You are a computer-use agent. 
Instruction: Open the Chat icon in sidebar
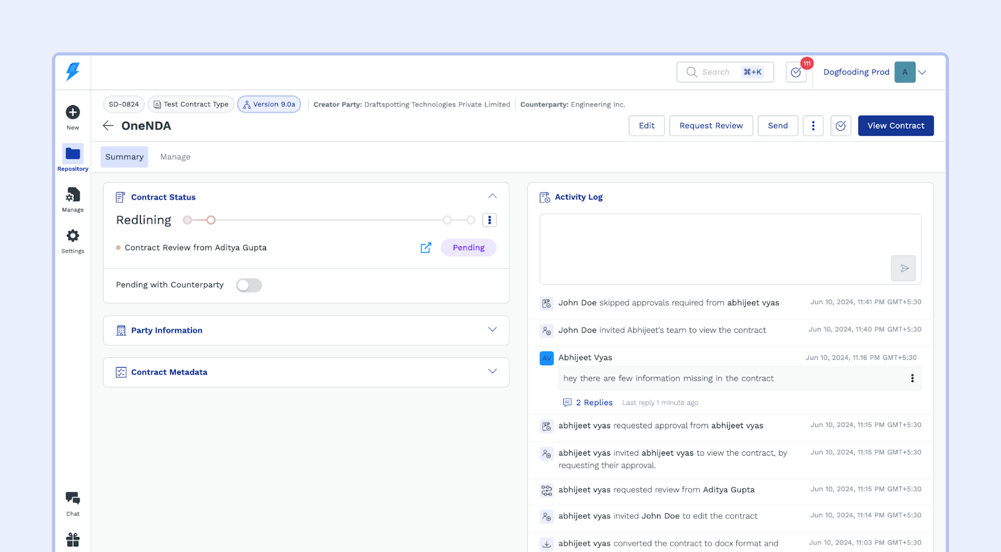(x=73, y=498)
